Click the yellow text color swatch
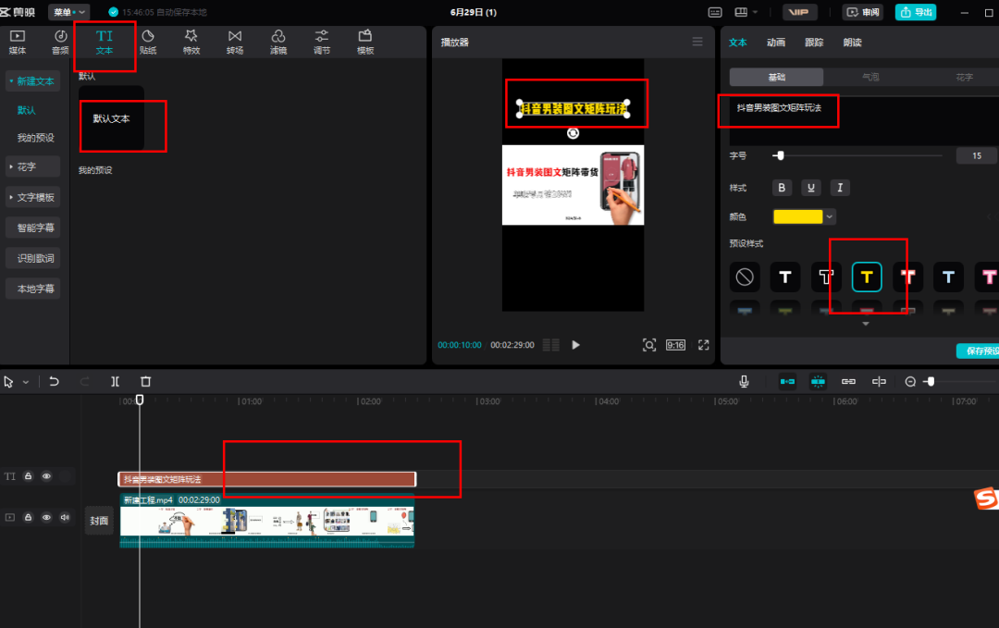 (x=797, y=216)
